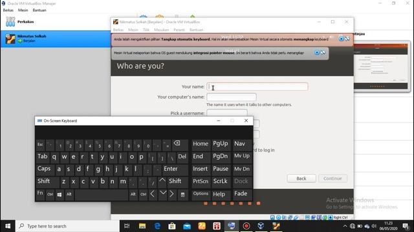
Task: Click the audio icon in VM status bar
Action: (284, 217)
